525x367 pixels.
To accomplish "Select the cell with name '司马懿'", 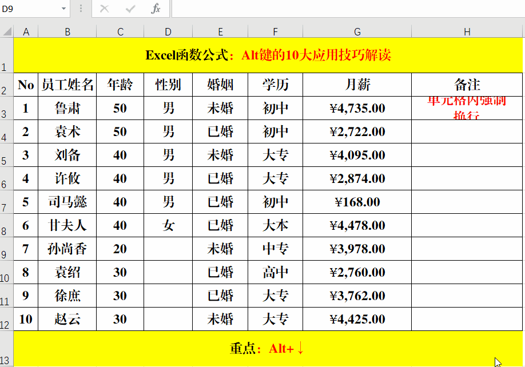I will click(67, 202).
